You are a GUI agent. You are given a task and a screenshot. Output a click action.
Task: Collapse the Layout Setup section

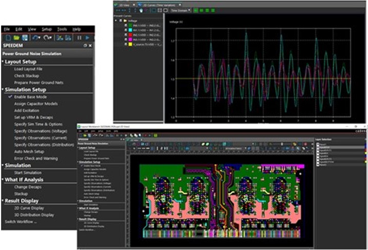pos(3,62)
